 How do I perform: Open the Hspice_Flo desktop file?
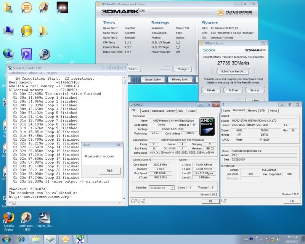(x=45, y=218)
